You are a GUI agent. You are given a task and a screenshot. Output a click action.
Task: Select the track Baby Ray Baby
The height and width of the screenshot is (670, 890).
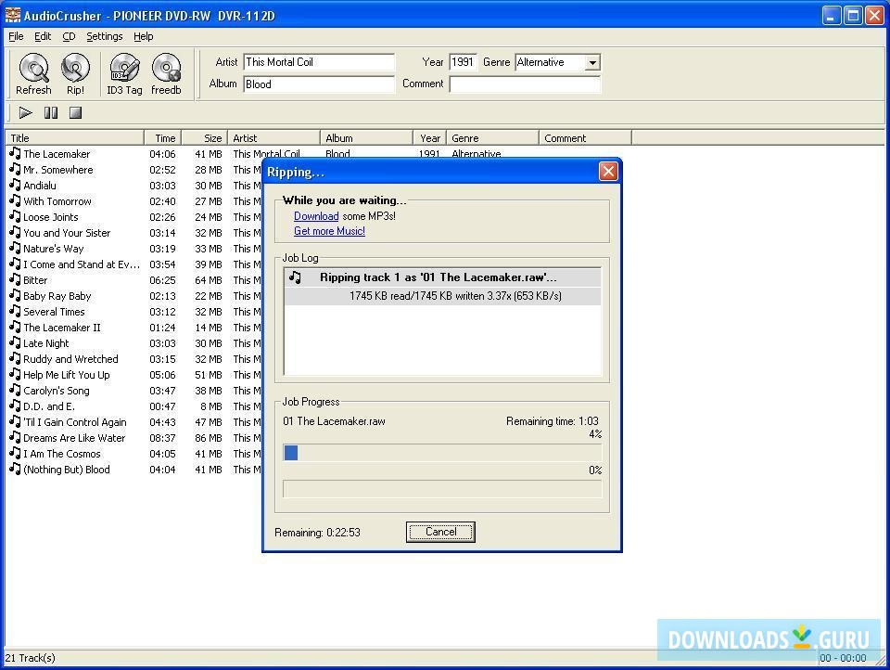[x=57, y=296]
